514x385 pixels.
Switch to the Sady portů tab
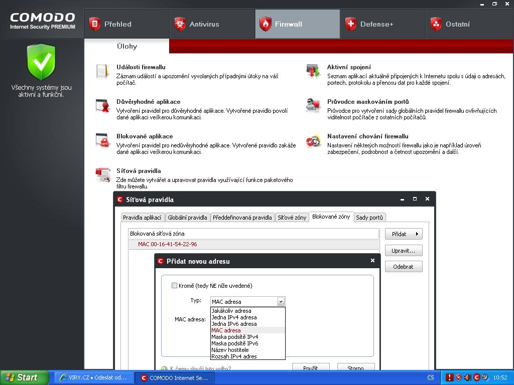pyautogui.click(x=369, y=218)
